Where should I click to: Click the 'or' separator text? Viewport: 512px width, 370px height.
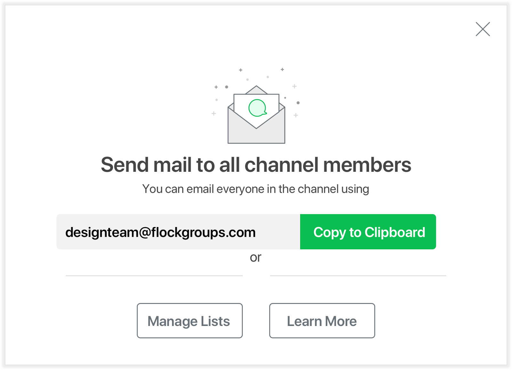[x=256, y=257]
